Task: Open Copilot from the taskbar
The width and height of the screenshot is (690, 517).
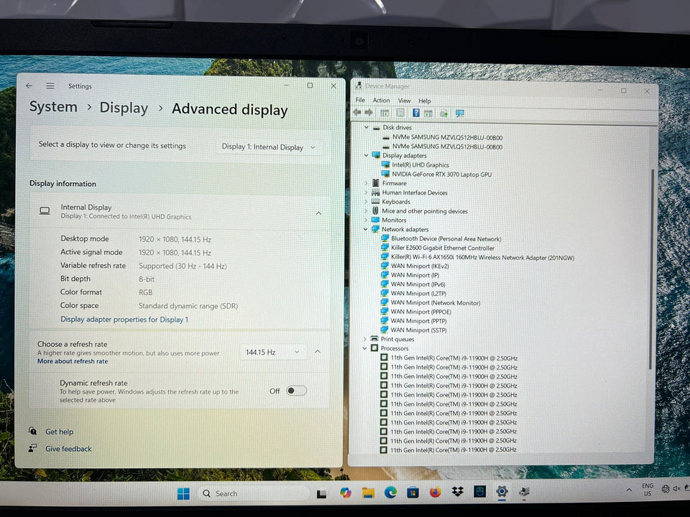Action: tap(346, 493)
